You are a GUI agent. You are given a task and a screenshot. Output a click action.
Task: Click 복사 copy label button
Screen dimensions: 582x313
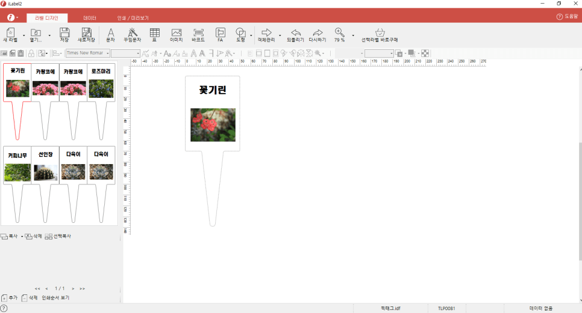pyautogui.click(x=9, y=236)
